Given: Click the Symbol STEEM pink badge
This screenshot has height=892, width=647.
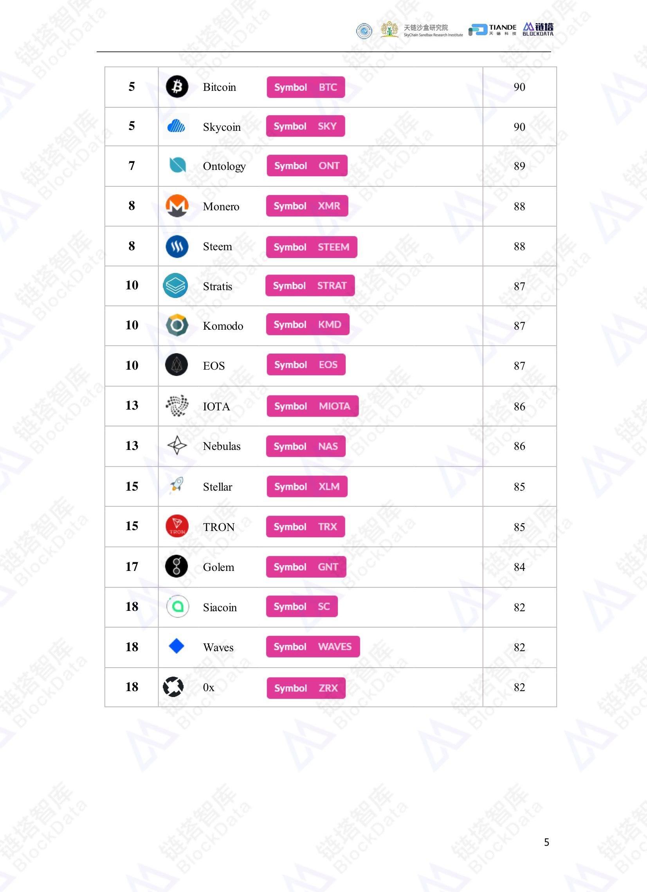Looking at the screenshot, I should click(x=311, y=247).
